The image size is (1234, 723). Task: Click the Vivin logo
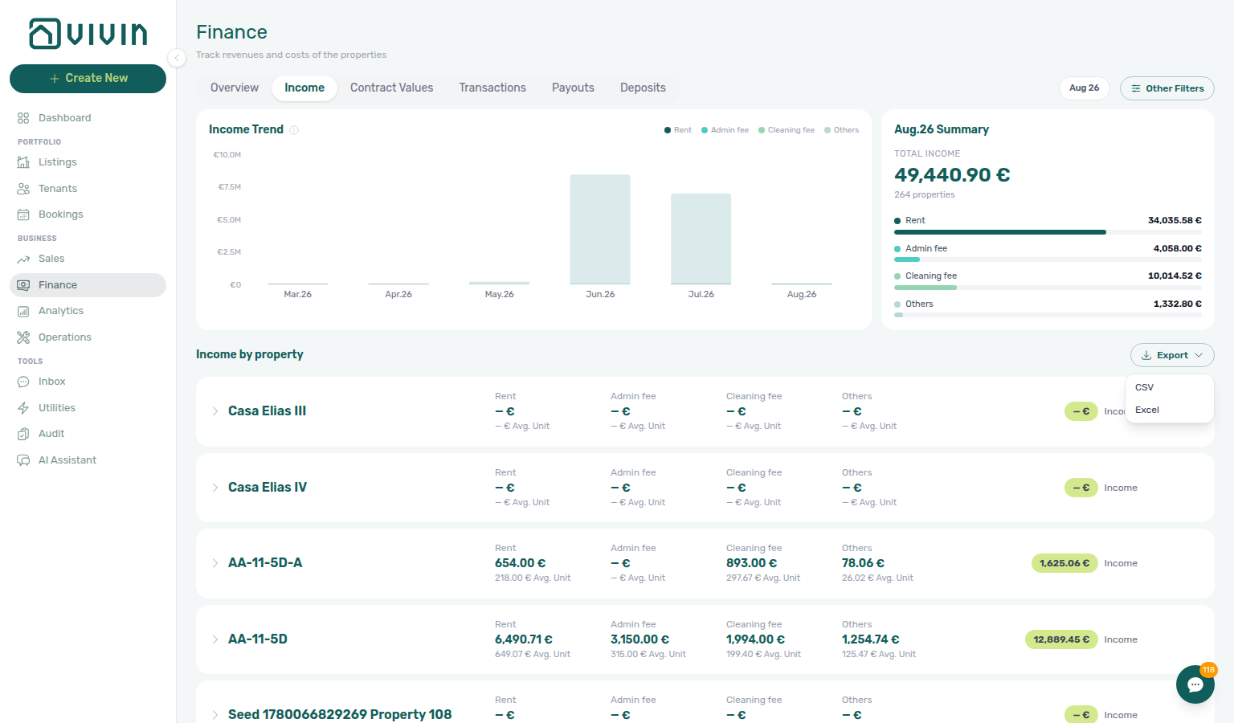tap(88, 34)
